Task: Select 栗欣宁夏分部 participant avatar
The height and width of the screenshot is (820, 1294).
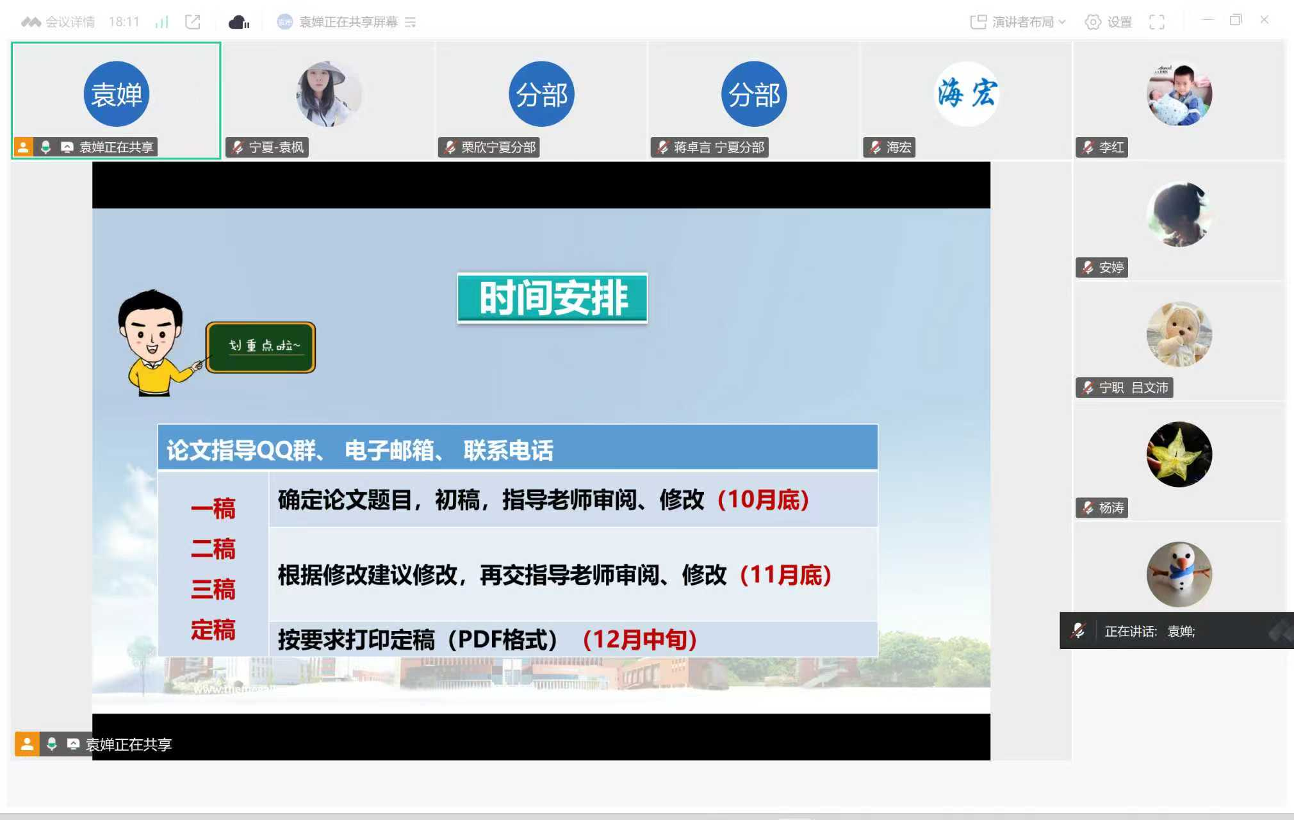Action: point(541,94)
